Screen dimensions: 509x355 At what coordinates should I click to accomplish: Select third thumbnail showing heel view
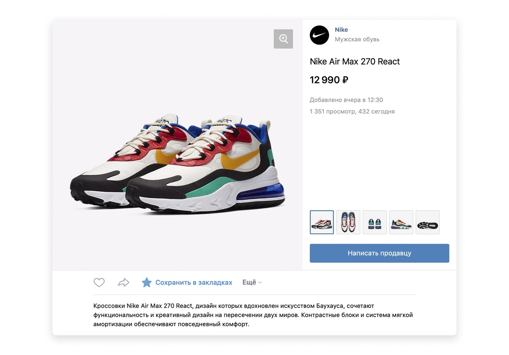pos(375,222)
